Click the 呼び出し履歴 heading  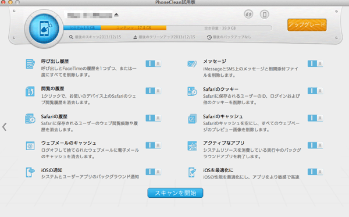click(x=55, y=61)
